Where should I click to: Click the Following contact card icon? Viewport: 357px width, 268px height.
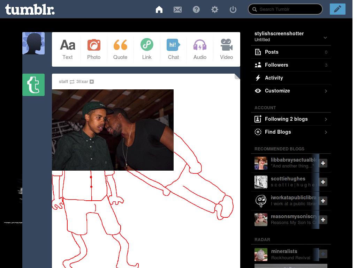point(258,119)
